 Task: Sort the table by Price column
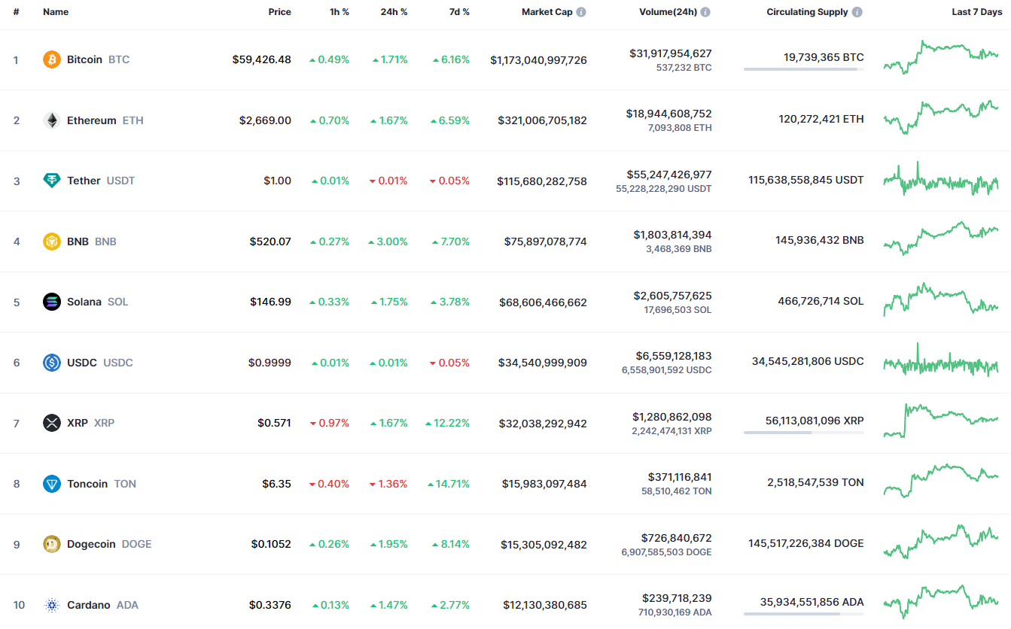(279, 12)
